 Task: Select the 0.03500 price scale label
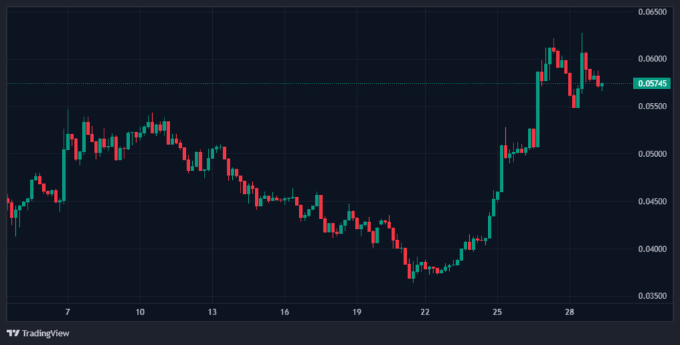pyautogui.click(x=652, y=297)
